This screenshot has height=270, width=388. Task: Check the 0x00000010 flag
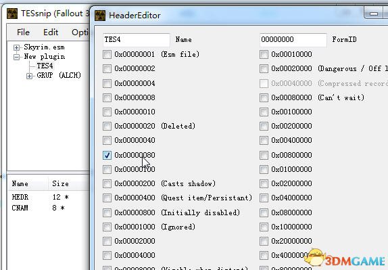coord(107,112)
